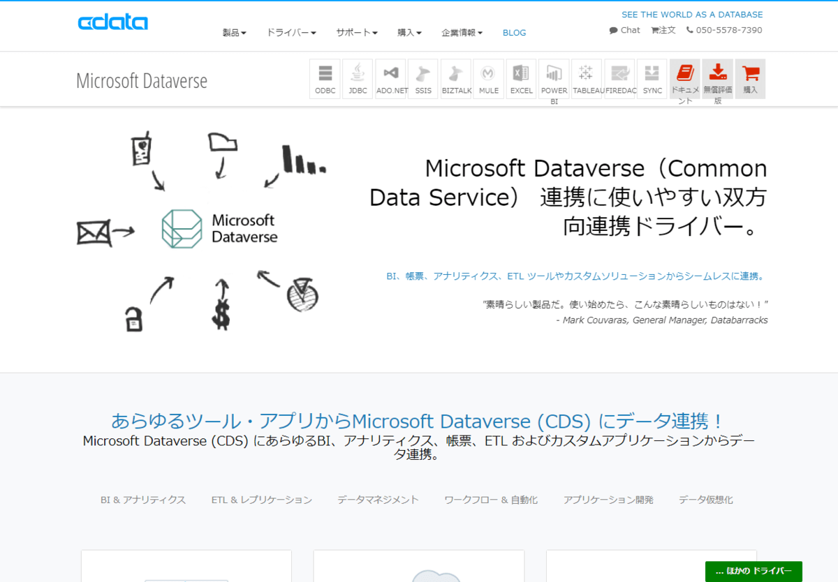Select the BizTalk adapter icon
The width and height of the screenshot is (838, 582).
pyautogui.click(x=456, y=79)
